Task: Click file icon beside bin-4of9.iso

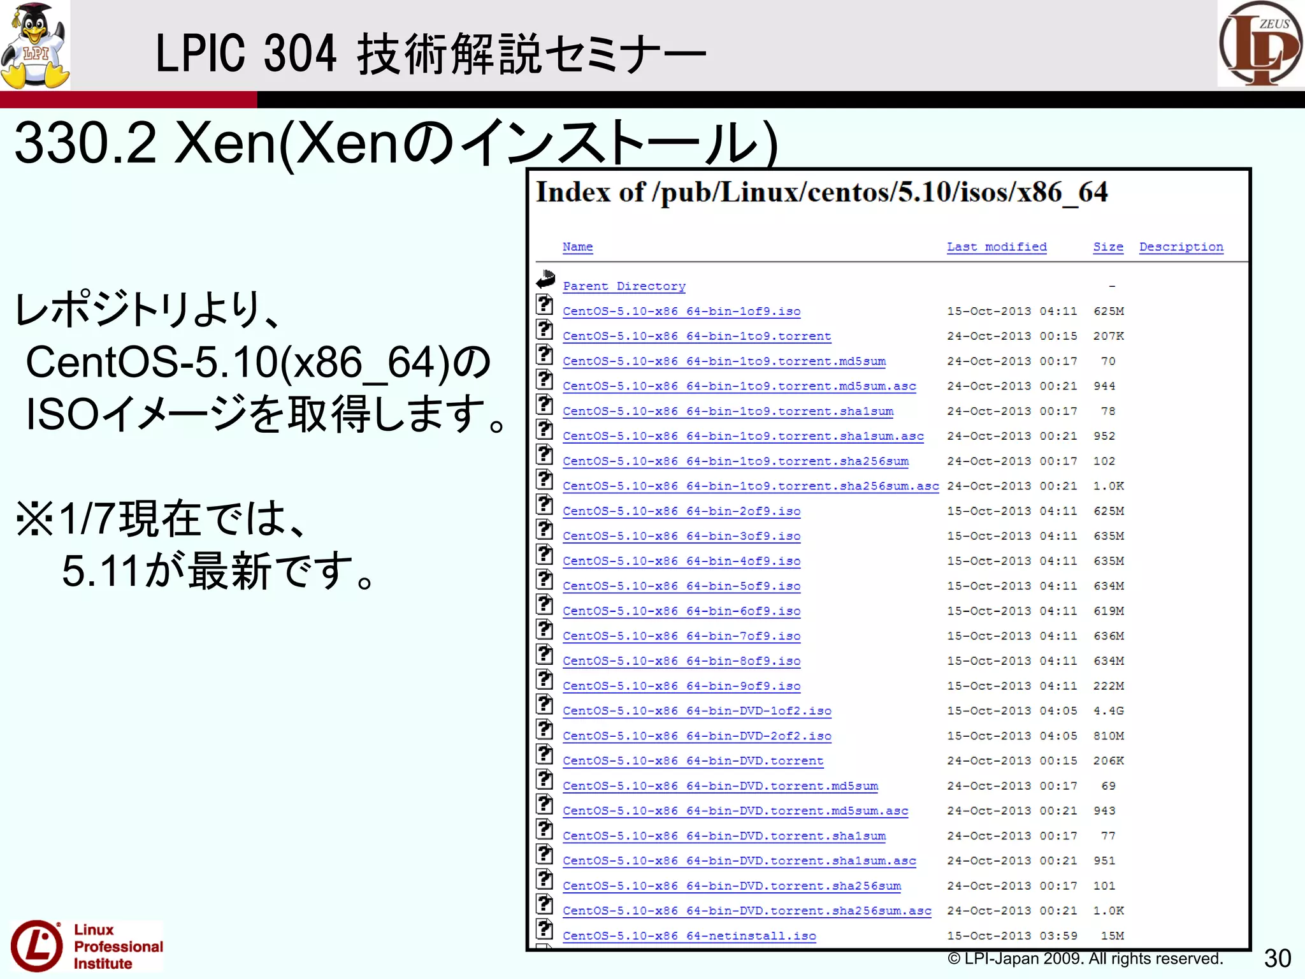Action: click(544, 555)
